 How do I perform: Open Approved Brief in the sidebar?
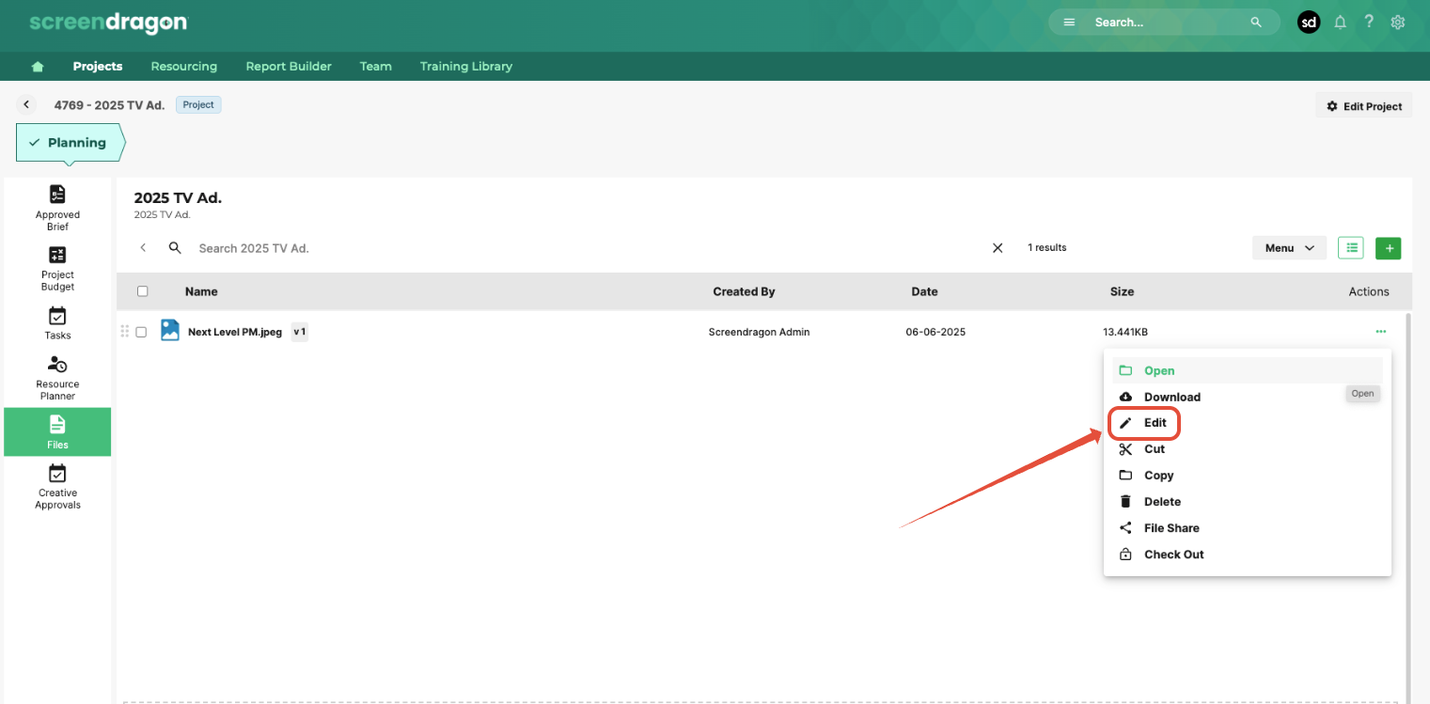[x=57, y=208]
